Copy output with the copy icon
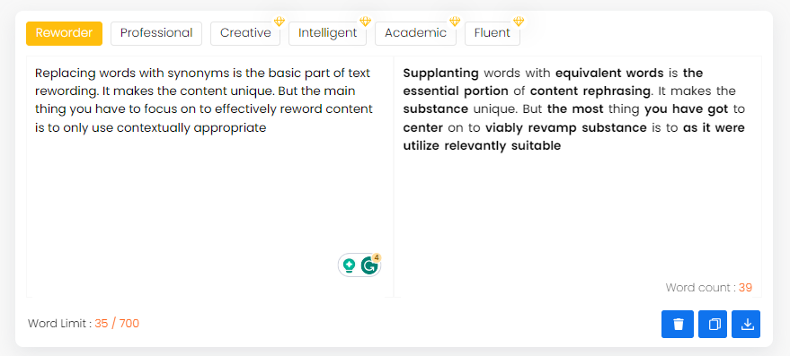The image size is (790, 356). (x=713, y=325)
